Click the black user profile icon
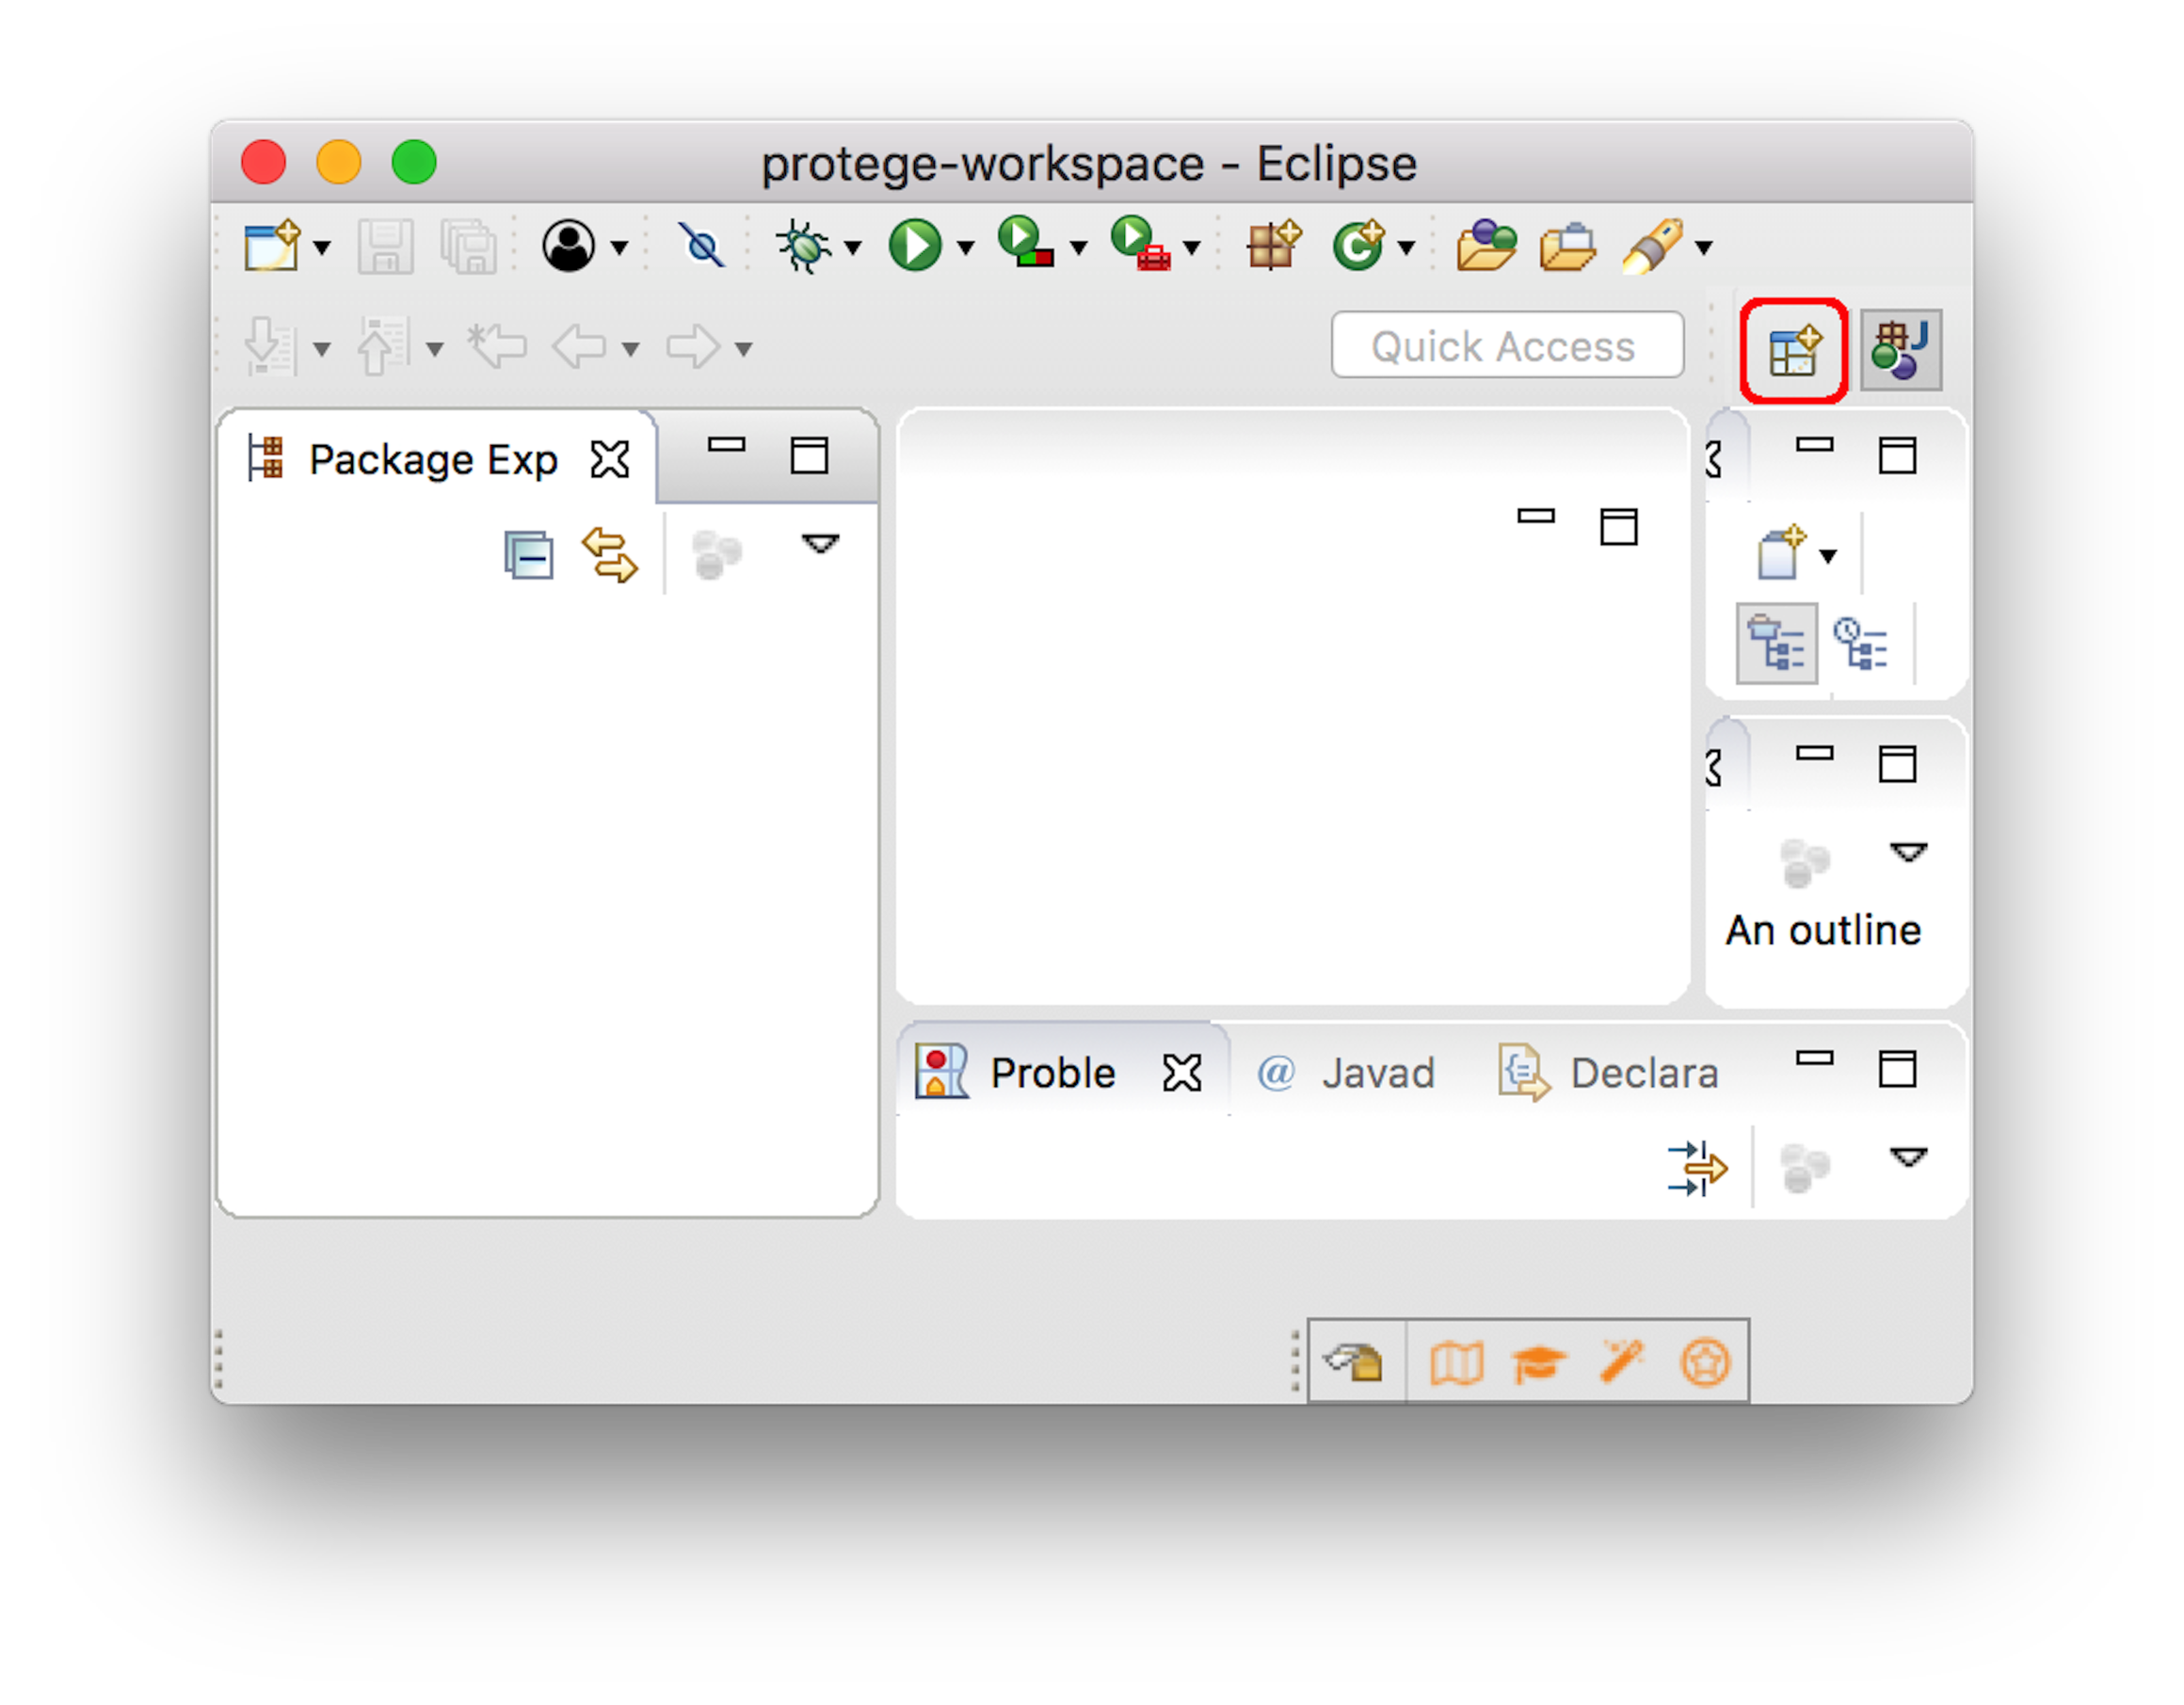The height and width of the screenshot is (1705, 2184). pyautogui.click(x=569, y=246)
